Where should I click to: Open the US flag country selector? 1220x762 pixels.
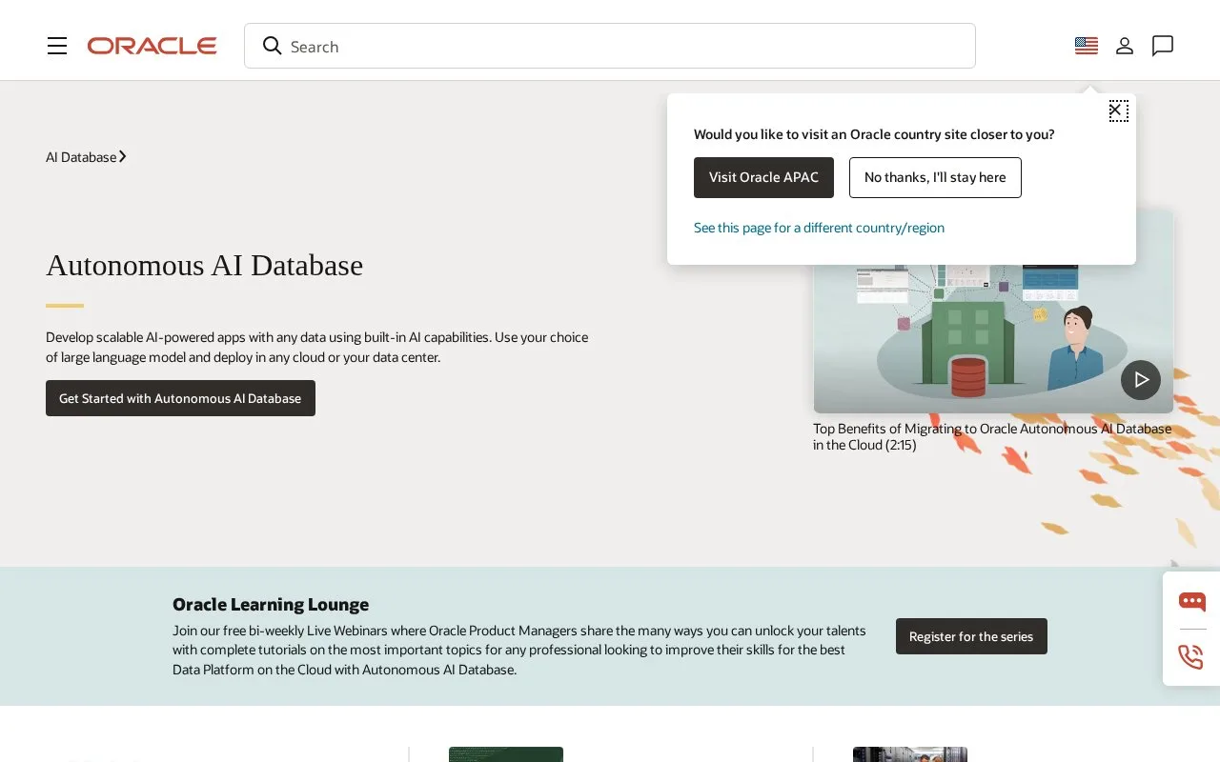pyautogui.click(x=1087, y=46)
